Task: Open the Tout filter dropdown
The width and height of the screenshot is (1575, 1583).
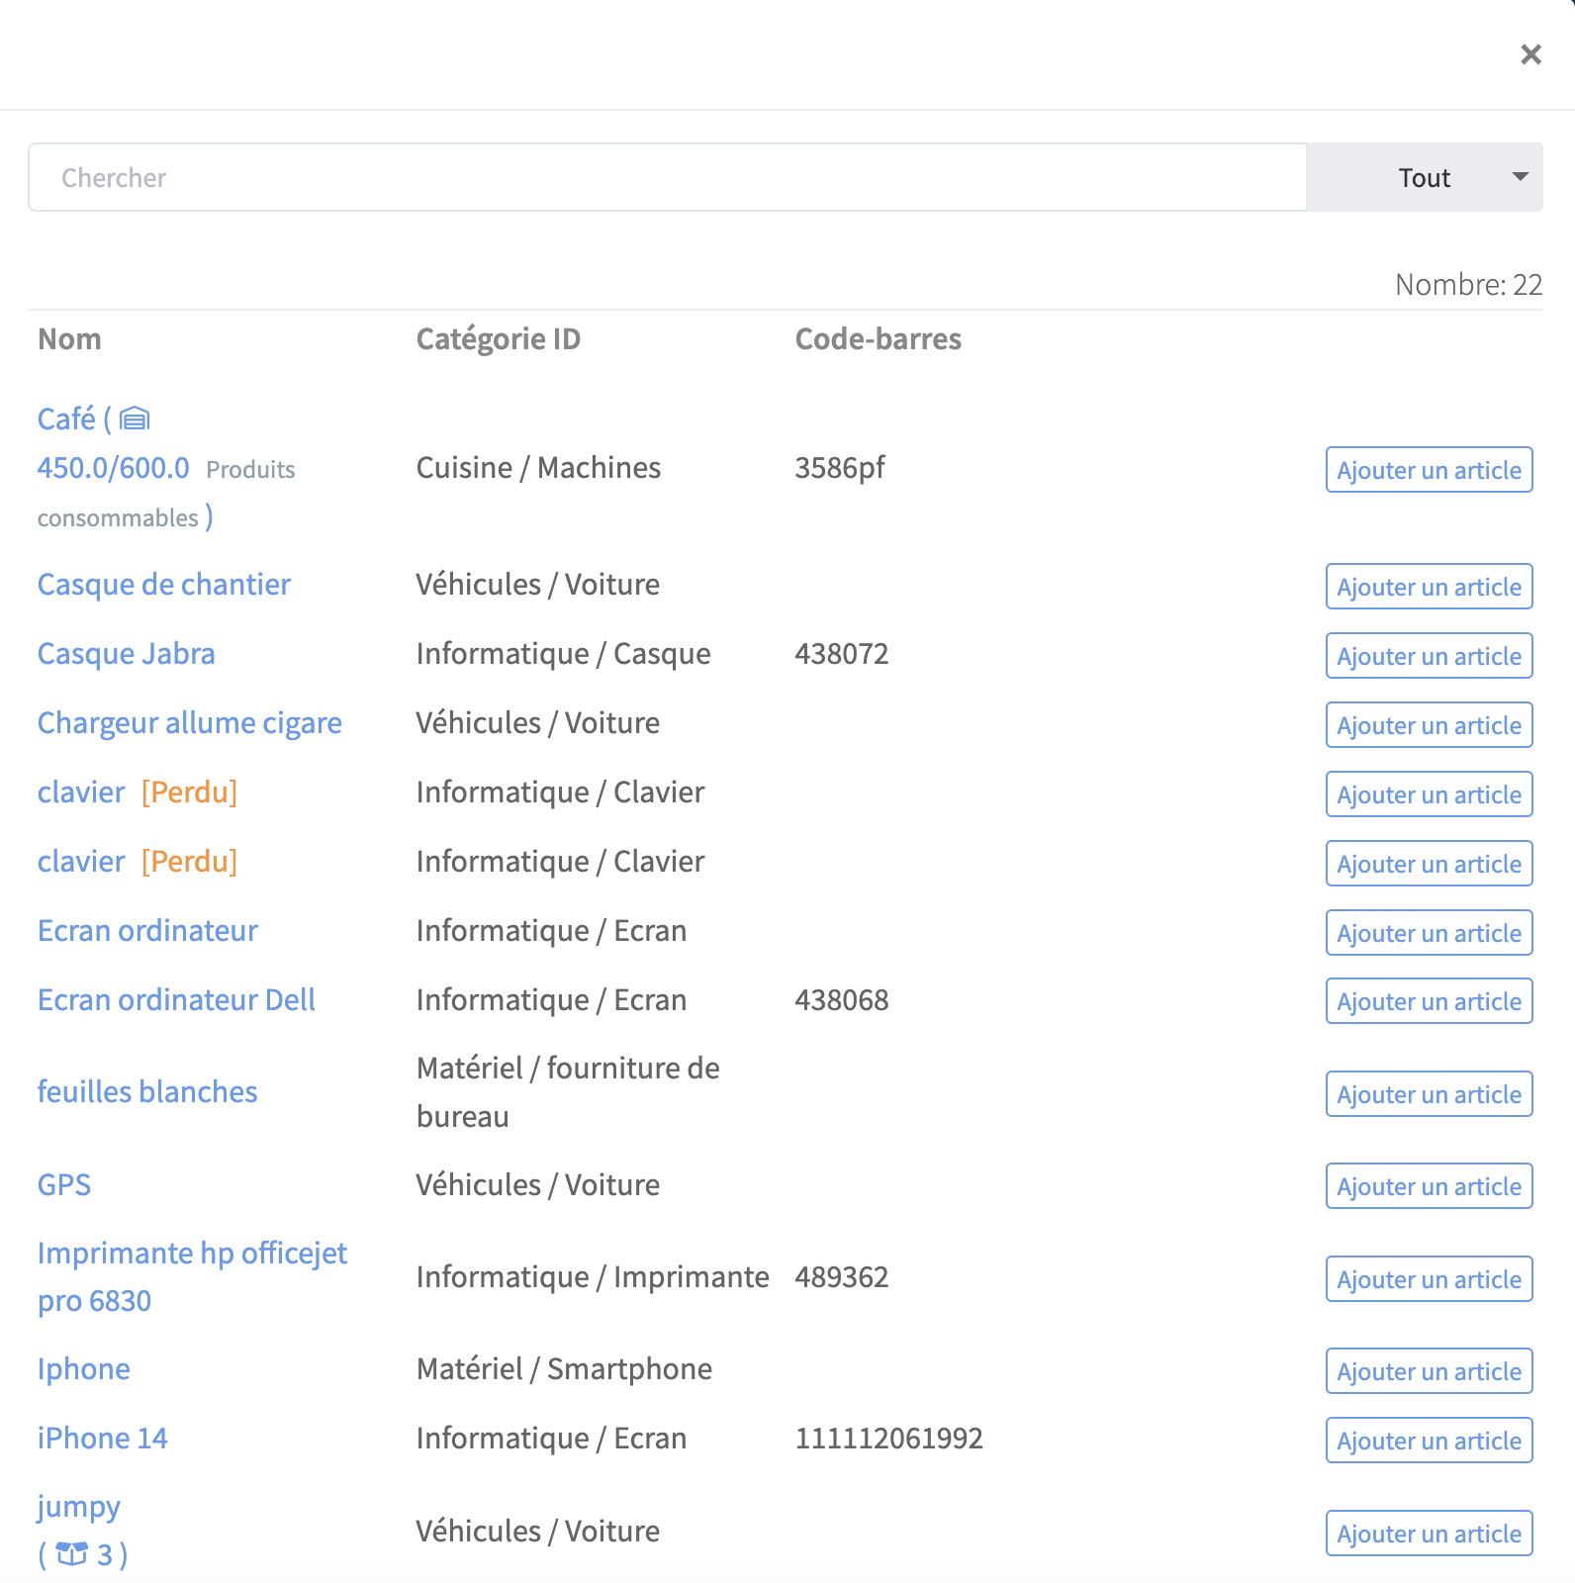Action: [x=1425, y=177]
